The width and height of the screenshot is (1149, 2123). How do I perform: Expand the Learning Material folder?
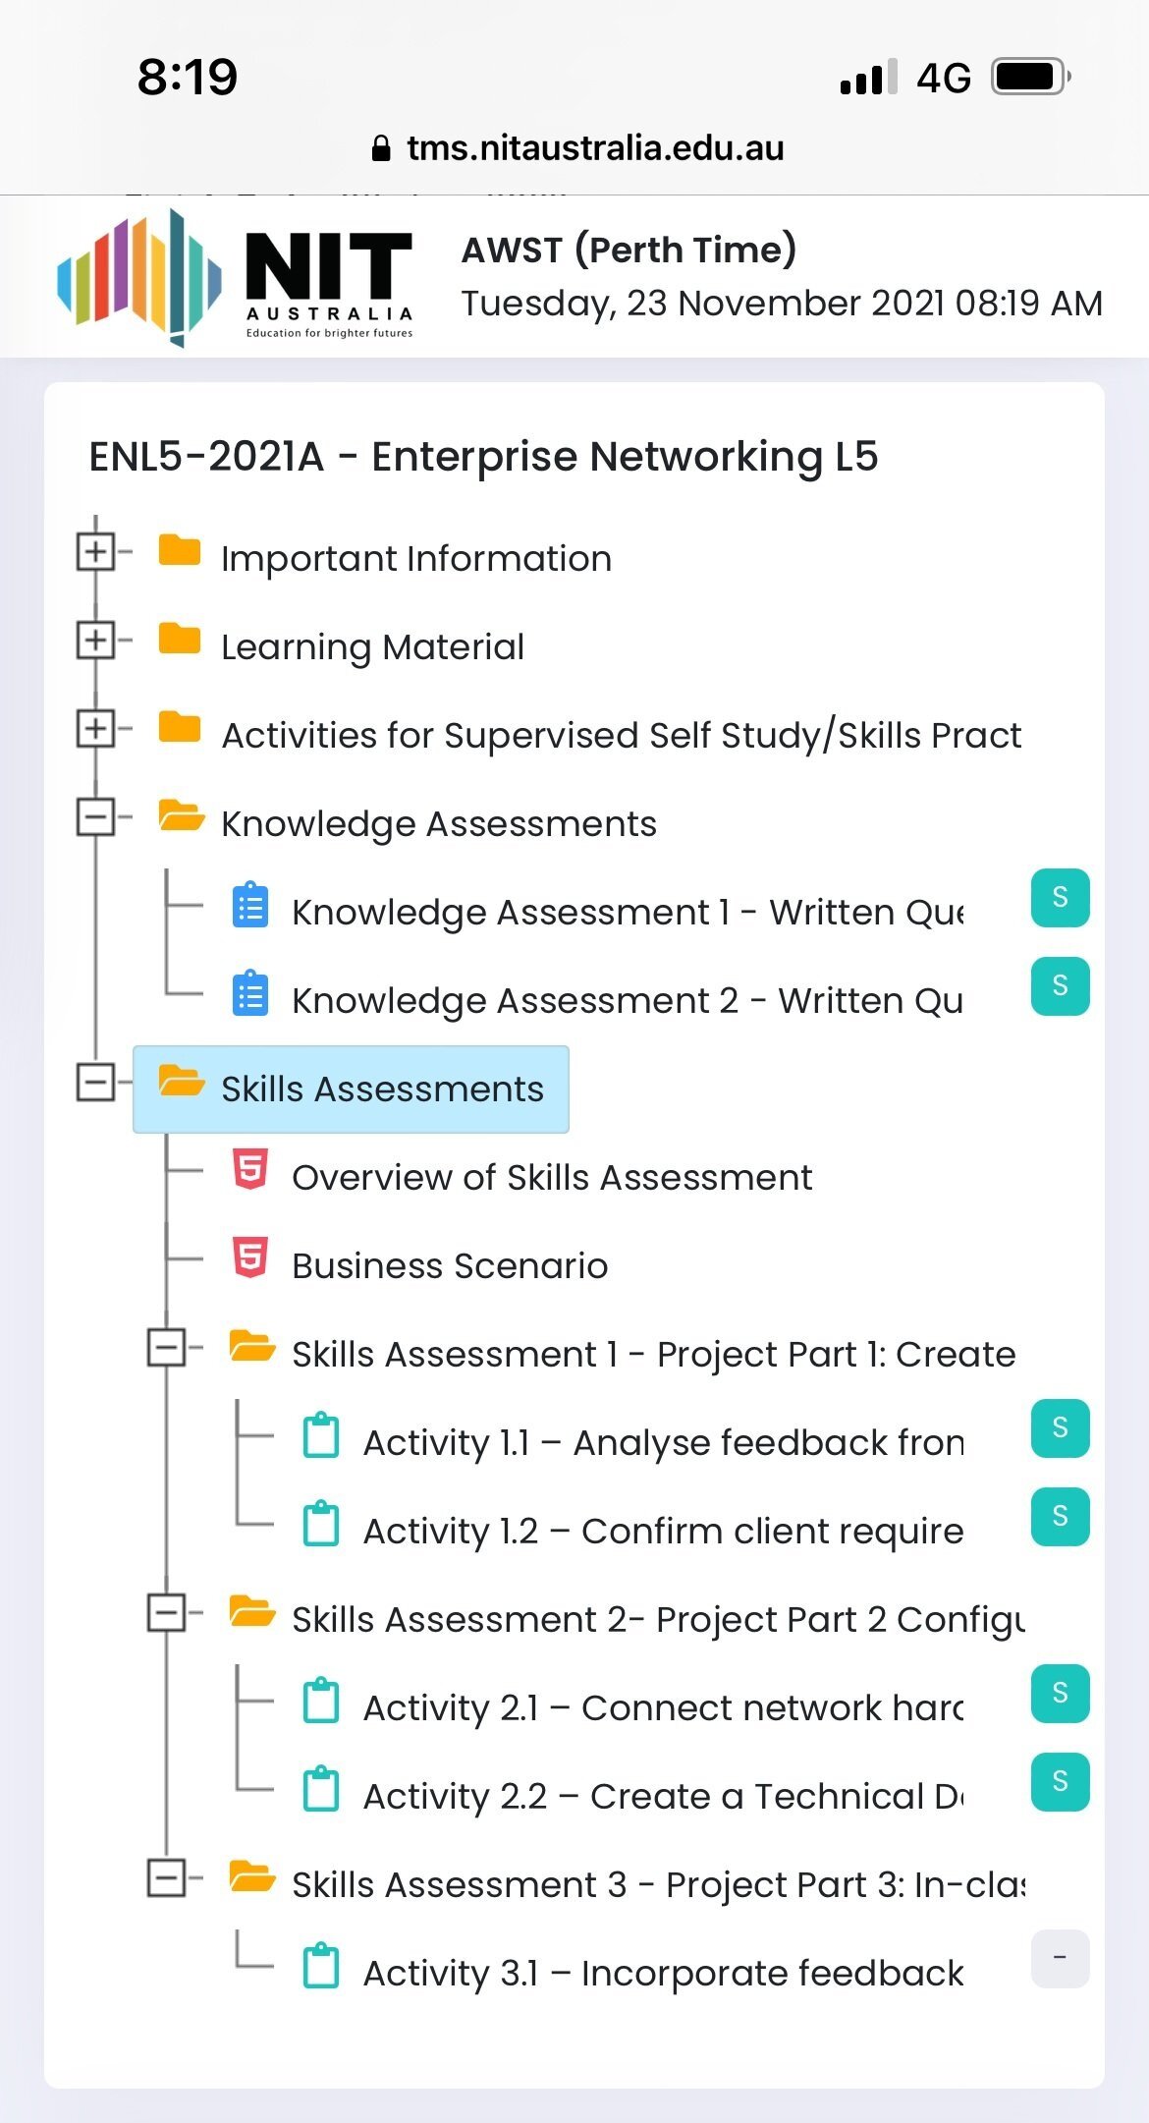pyautogui.click(x=95, y=641)
